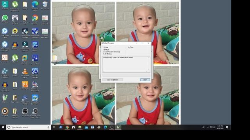Click the log box vertical scrollbar
The image size is (250, 140).
pyautogui.click(x=149, y=63)
